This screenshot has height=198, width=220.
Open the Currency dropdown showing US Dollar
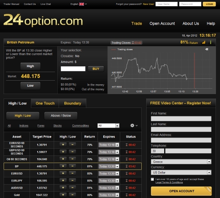point(181,172)
